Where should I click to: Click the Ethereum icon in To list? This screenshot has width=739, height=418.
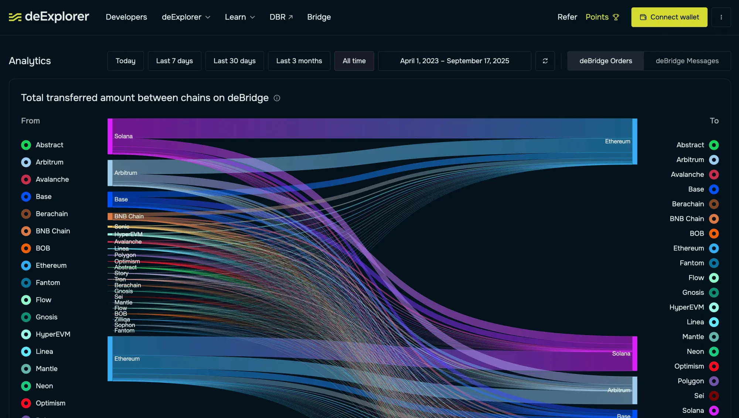coord(714,248)
